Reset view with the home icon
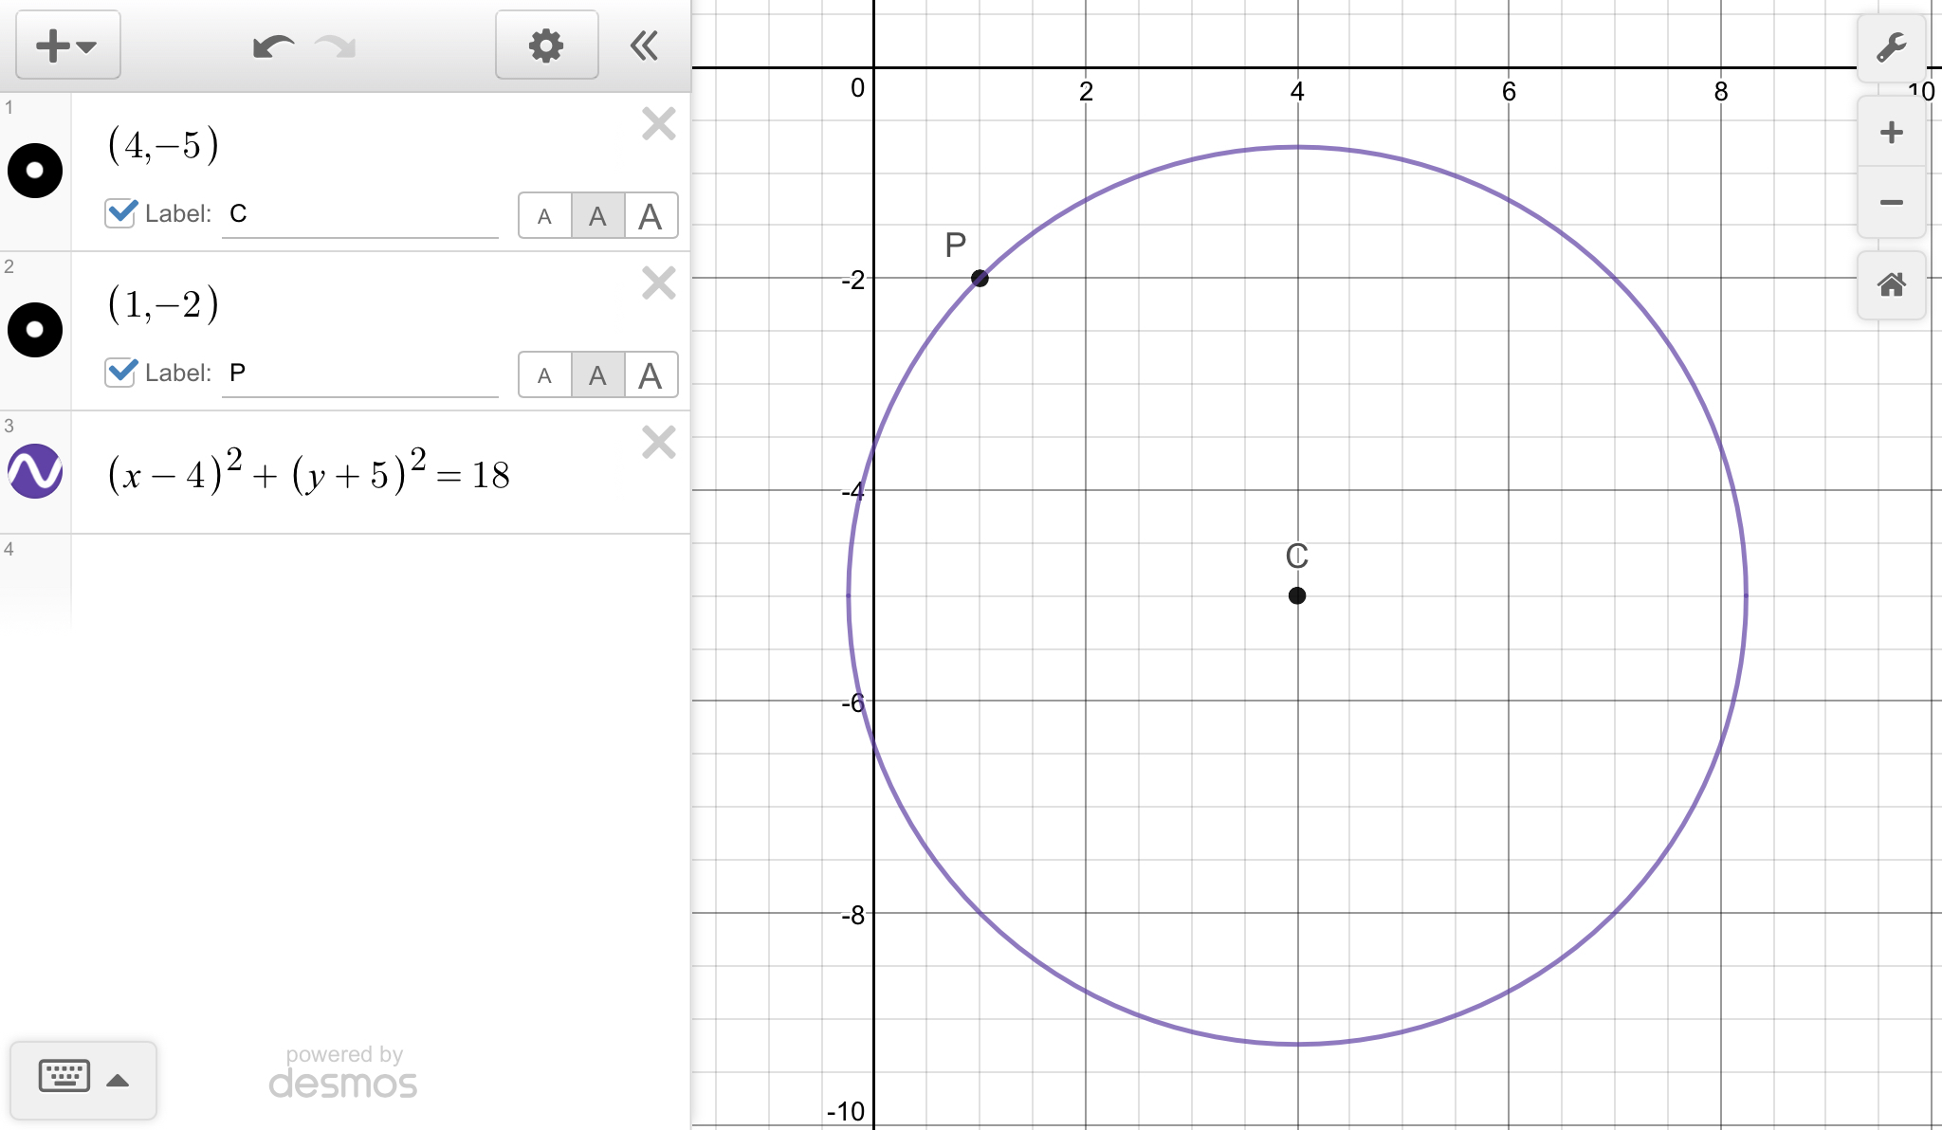 tap(1891, 284)
